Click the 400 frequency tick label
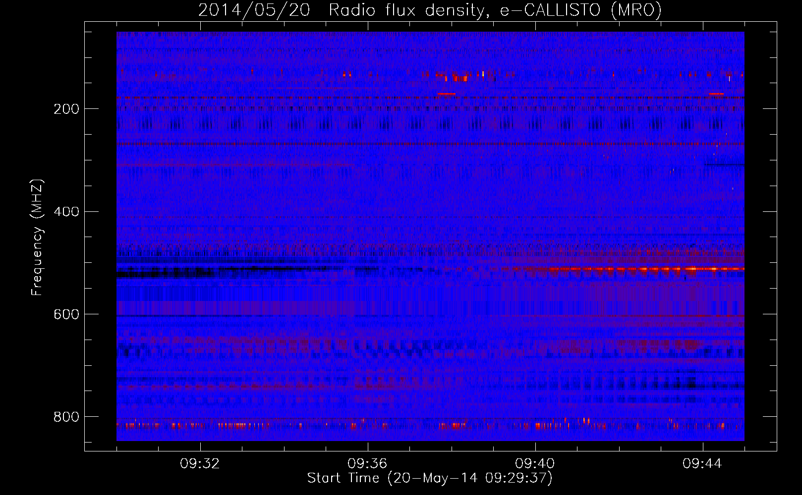 click(66, 212)
